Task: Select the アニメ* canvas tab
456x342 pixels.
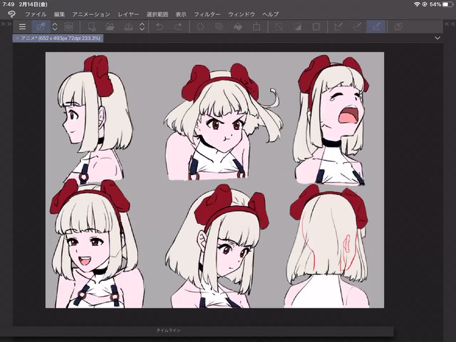Action: [x=58, y=38]
